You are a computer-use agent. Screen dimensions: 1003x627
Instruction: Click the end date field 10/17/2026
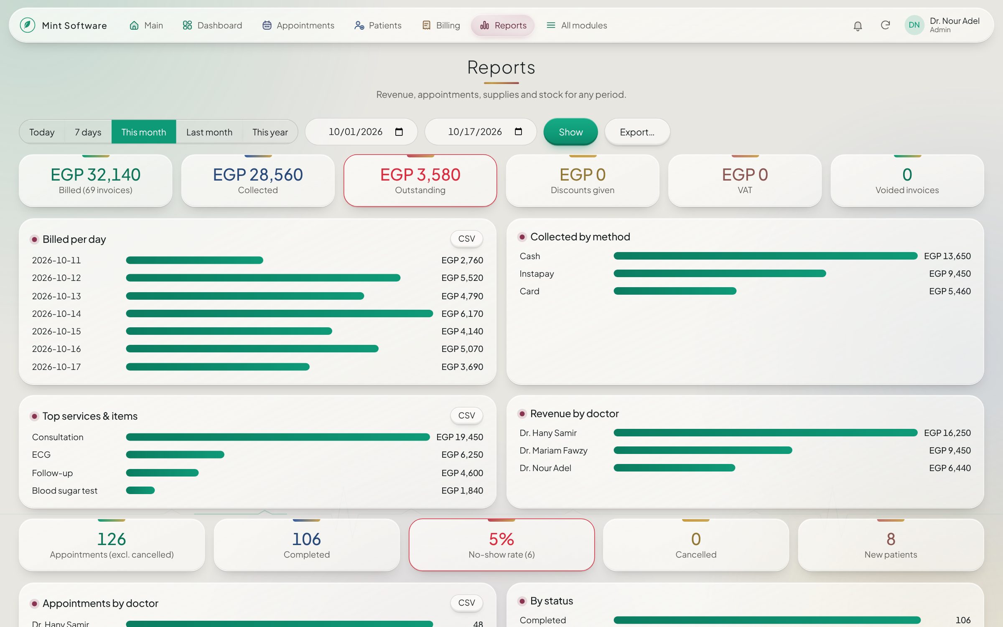point(481,132)
